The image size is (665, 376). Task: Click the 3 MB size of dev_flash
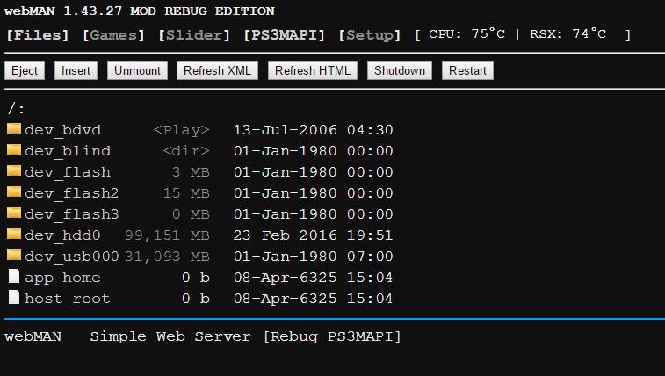pyautogui.click(x=191, y=172)
